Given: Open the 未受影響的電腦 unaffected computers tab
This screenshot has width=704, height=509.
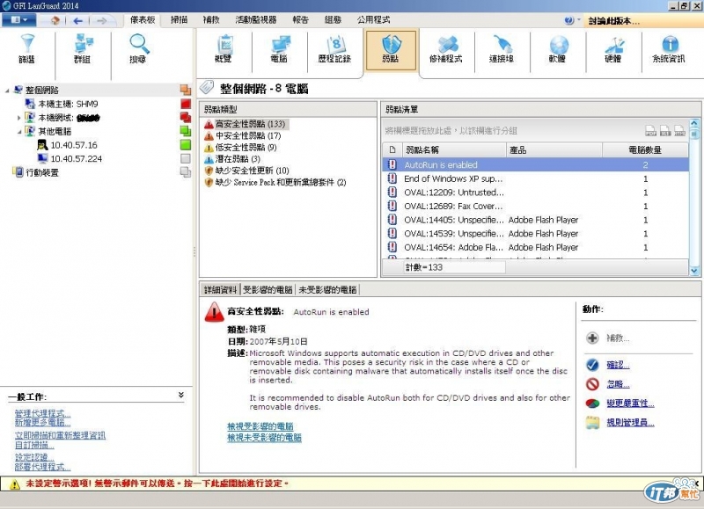Looking at the screenshot, I should click(x=327, y=290).
